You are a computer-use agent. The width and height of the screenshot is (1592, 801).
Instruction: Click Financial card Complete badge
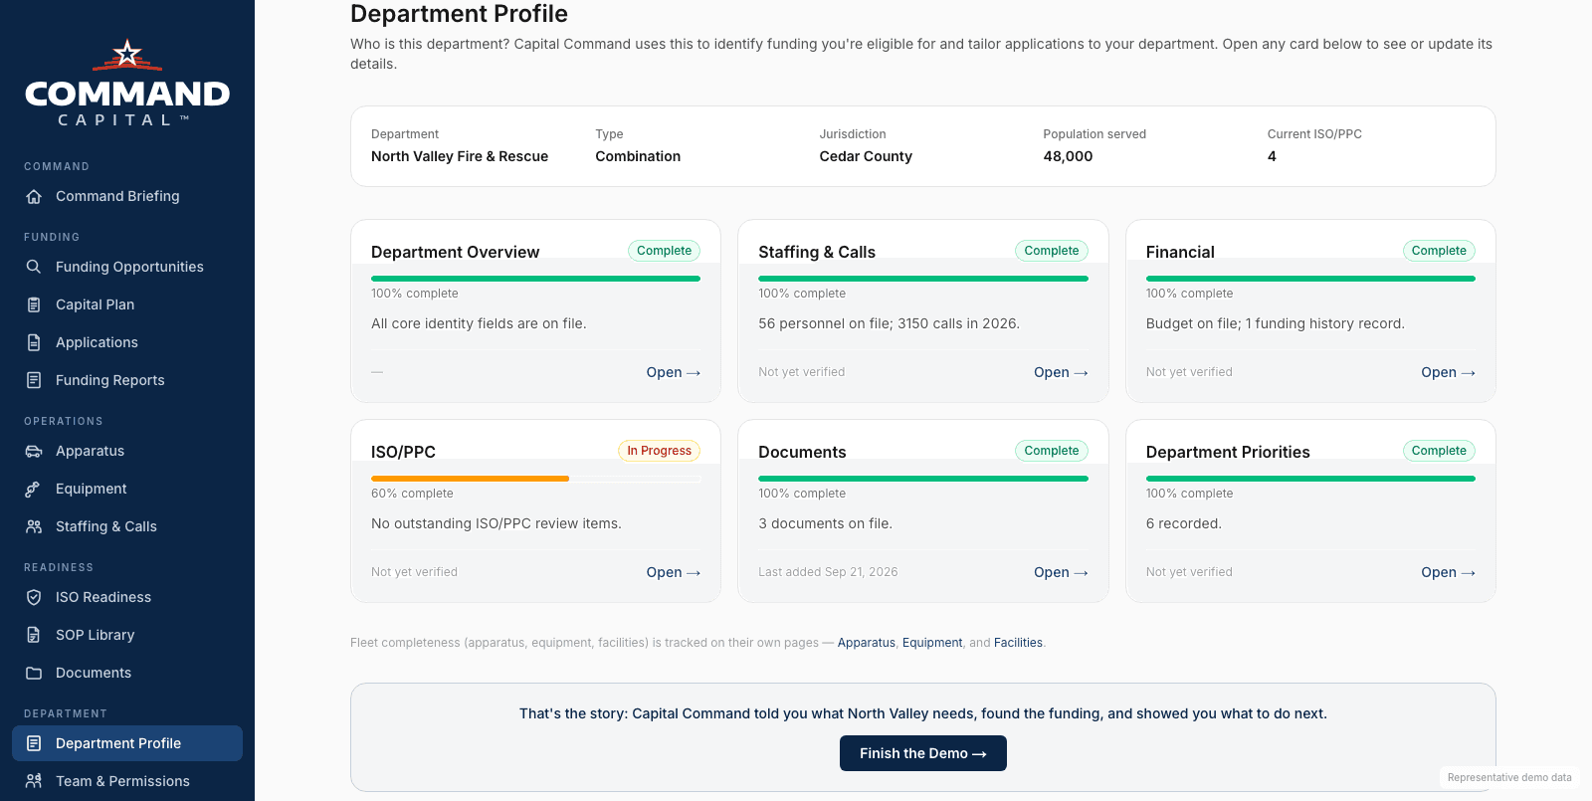(x=1439, y=251)
